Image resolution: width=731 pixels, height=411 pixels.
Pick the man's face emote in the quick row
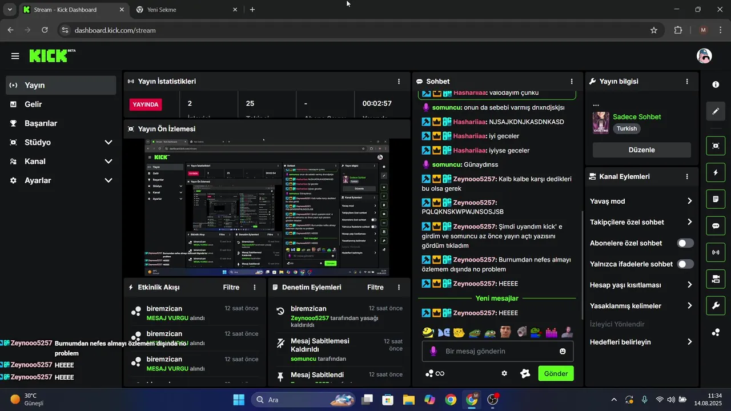click(505, 332)
